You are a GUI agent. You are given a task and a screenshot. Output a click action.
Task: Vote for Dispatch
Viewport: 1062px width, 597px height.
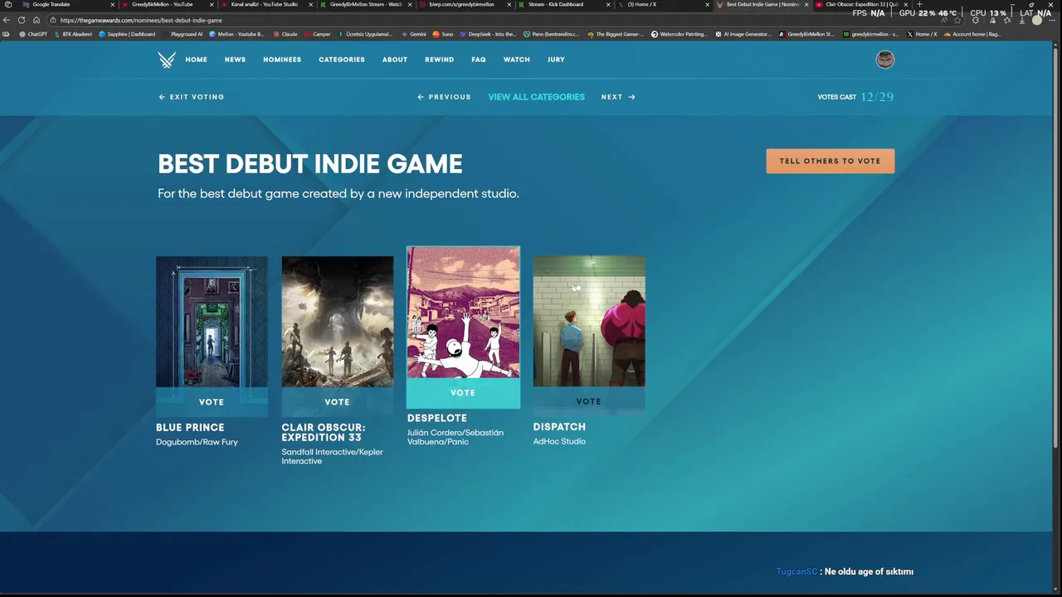(588, 401)
